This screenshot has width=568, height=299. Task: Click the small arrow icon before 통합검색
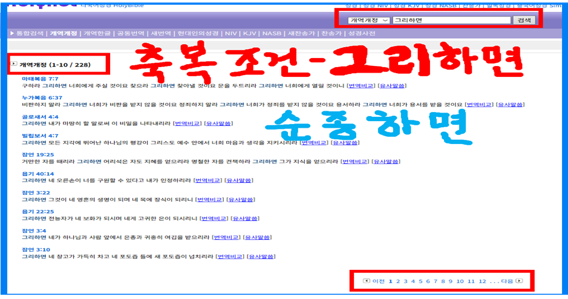pos(13,34)
